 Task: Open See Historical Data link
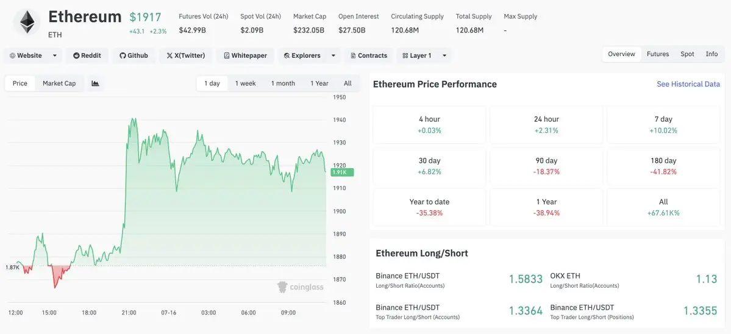pos(688,84)
